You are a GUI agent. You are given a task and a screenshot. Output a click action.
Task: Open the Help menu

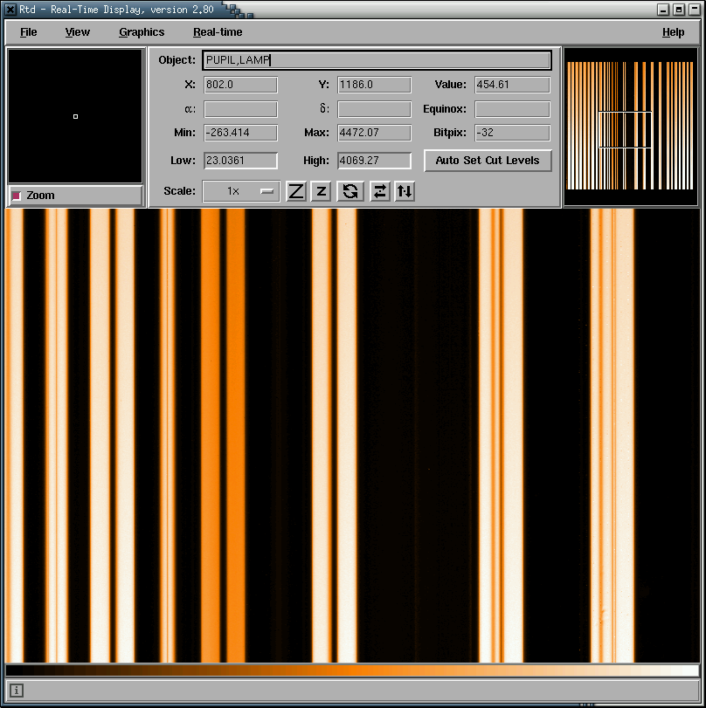(x=673, y=32)
